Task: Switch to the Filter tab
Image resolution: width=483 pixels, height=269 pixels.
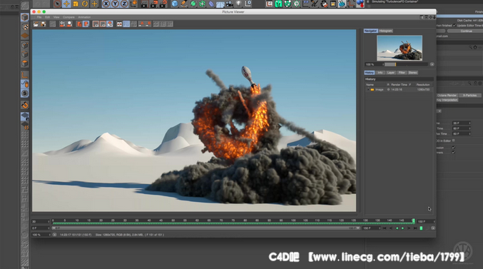Action: tap(402, 73)
